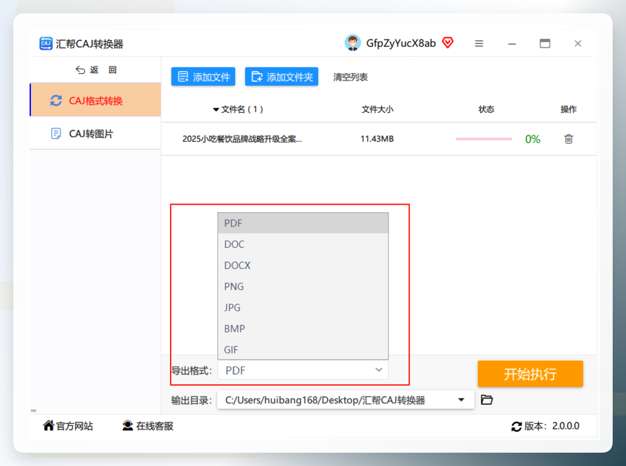
Task: Open the user avatar profile
Action: click(353, 43)
